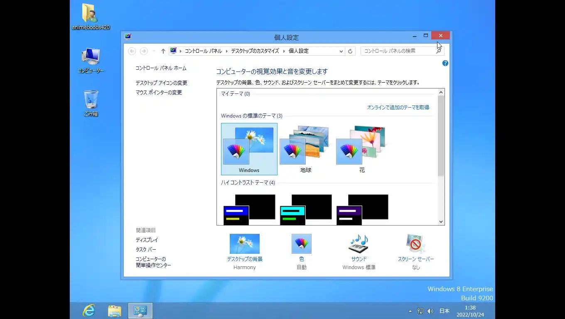
Task: Open the サウンド settings icon
Action: (x=359, y=244)
